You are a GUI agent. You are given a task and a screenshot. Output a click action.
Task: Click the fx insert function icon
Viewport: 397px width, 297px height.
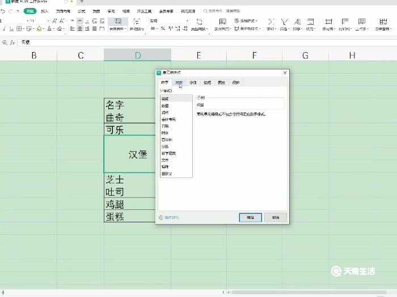coord(12,42)
